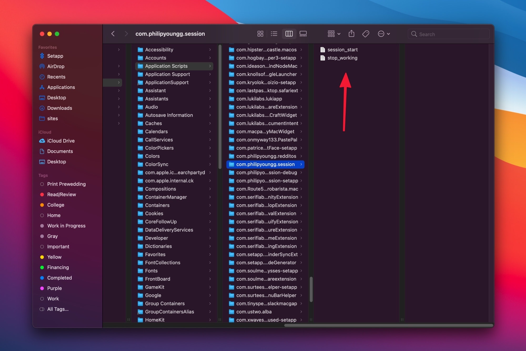This screenshot has width=526, height=351.
Task: Select the session_start file
Action: pos(342,49)
